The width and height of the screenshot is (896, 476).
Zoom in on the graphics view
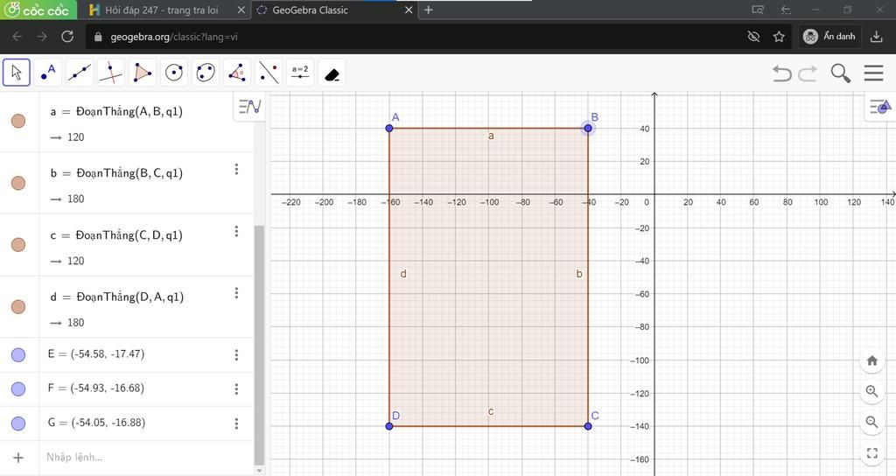pyautogui.click(x=872, y=391)
